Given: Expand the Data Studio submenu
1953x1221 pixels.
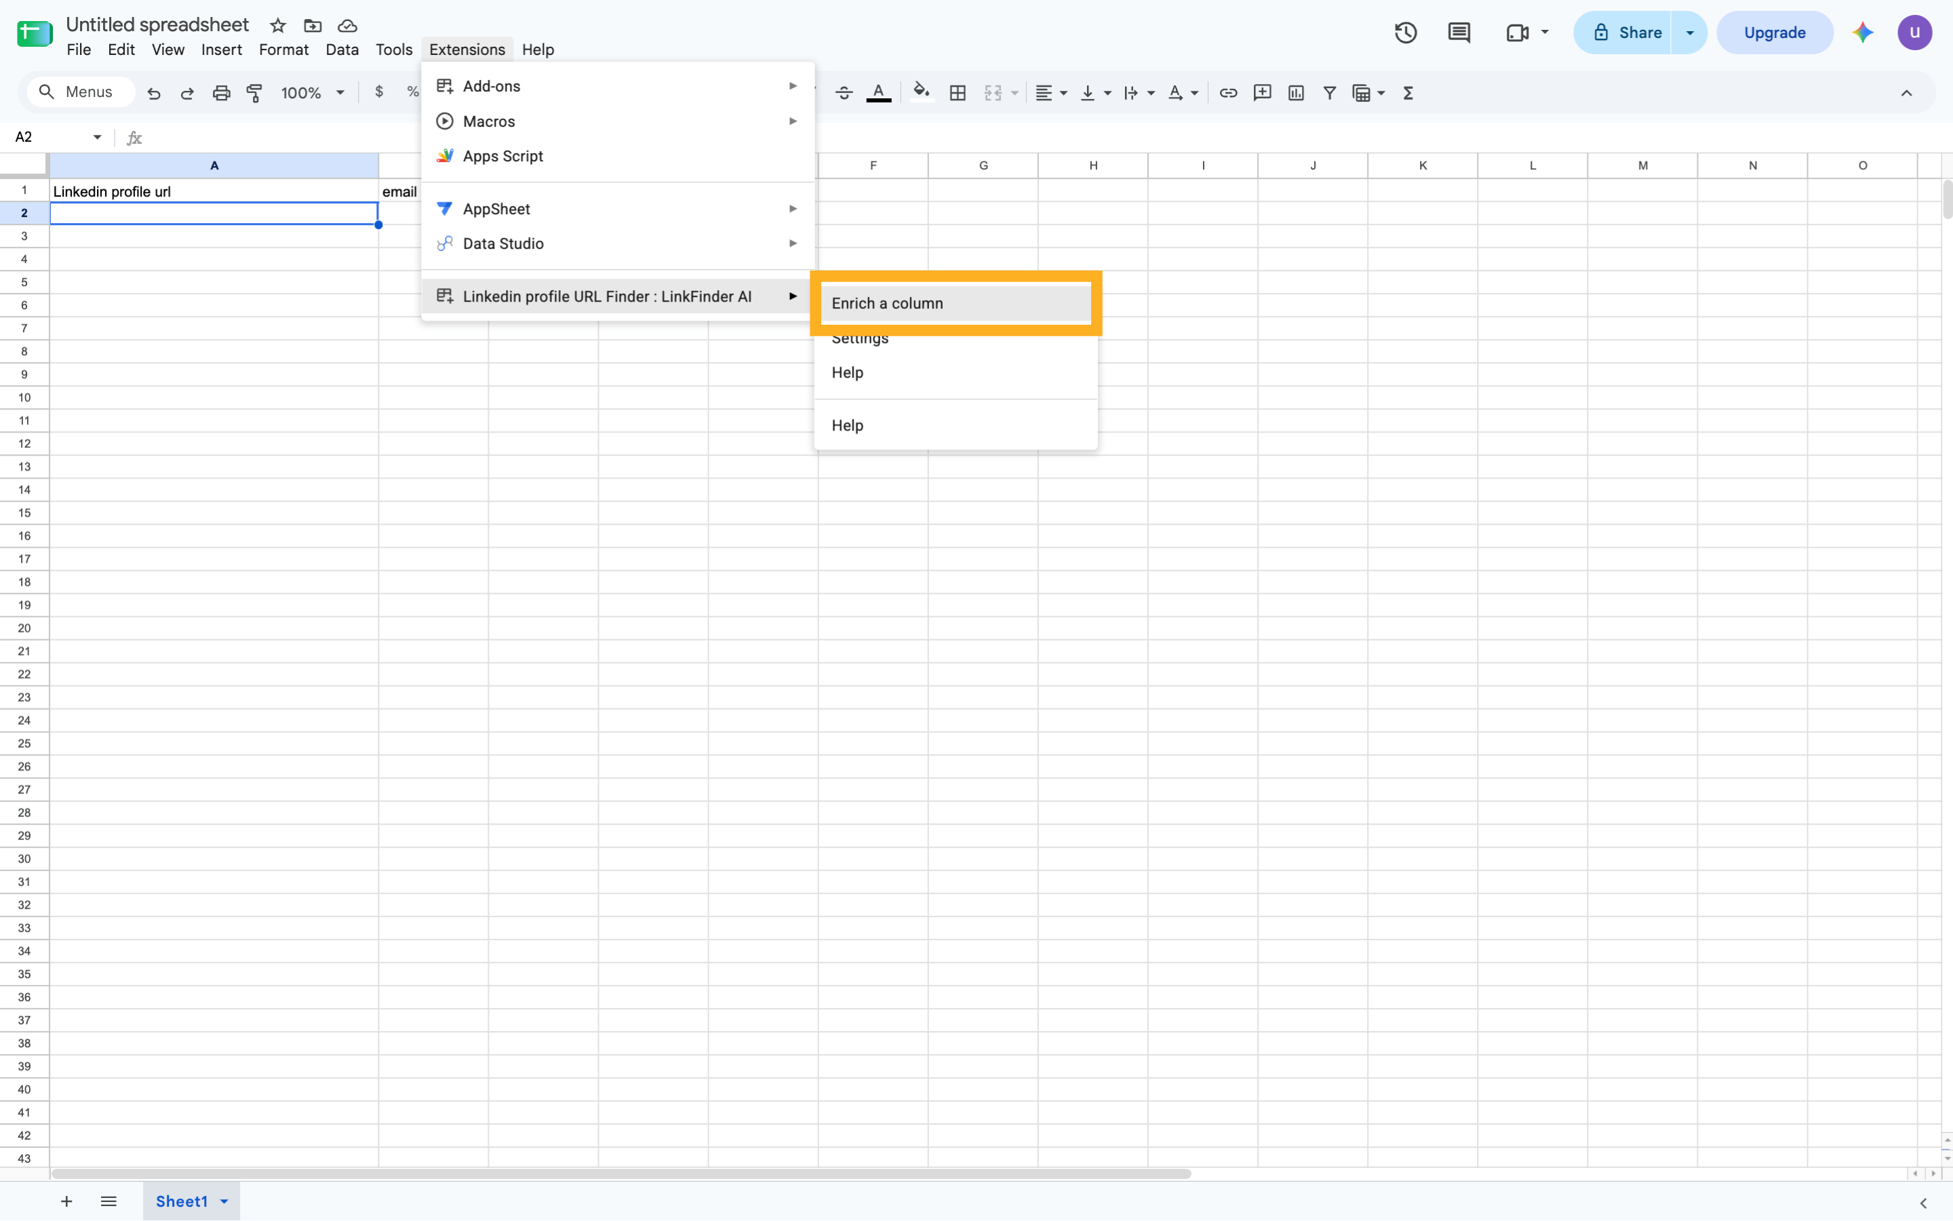Looking at the screenshot, I should pyautogui.click(x=618, y=244).
